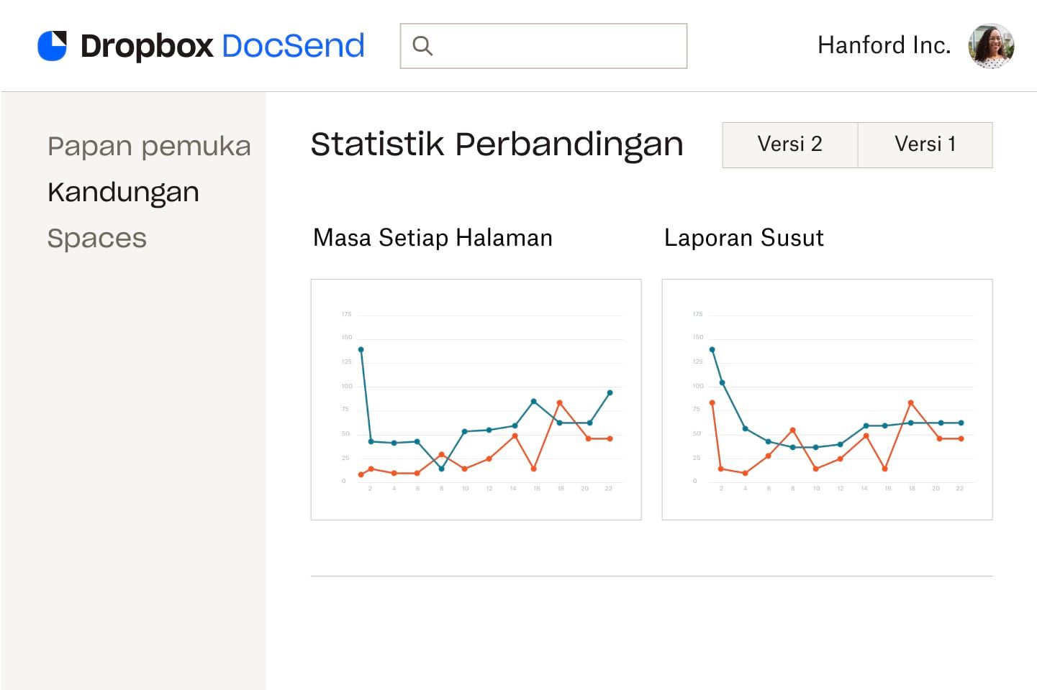Switch to the Versi 2 tab
Image resolution: width=1037 pixels, height=690 pixels.
789,144
